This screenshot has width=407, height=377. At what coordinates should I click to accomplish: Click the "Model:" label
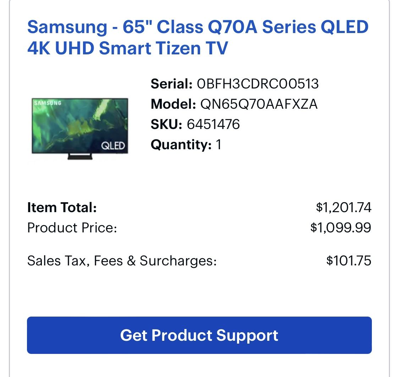point(173,104)
